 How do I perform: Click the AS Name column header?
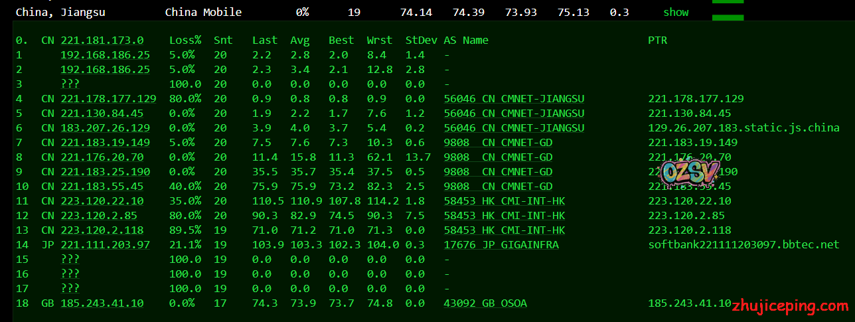(x=466, y=40)
